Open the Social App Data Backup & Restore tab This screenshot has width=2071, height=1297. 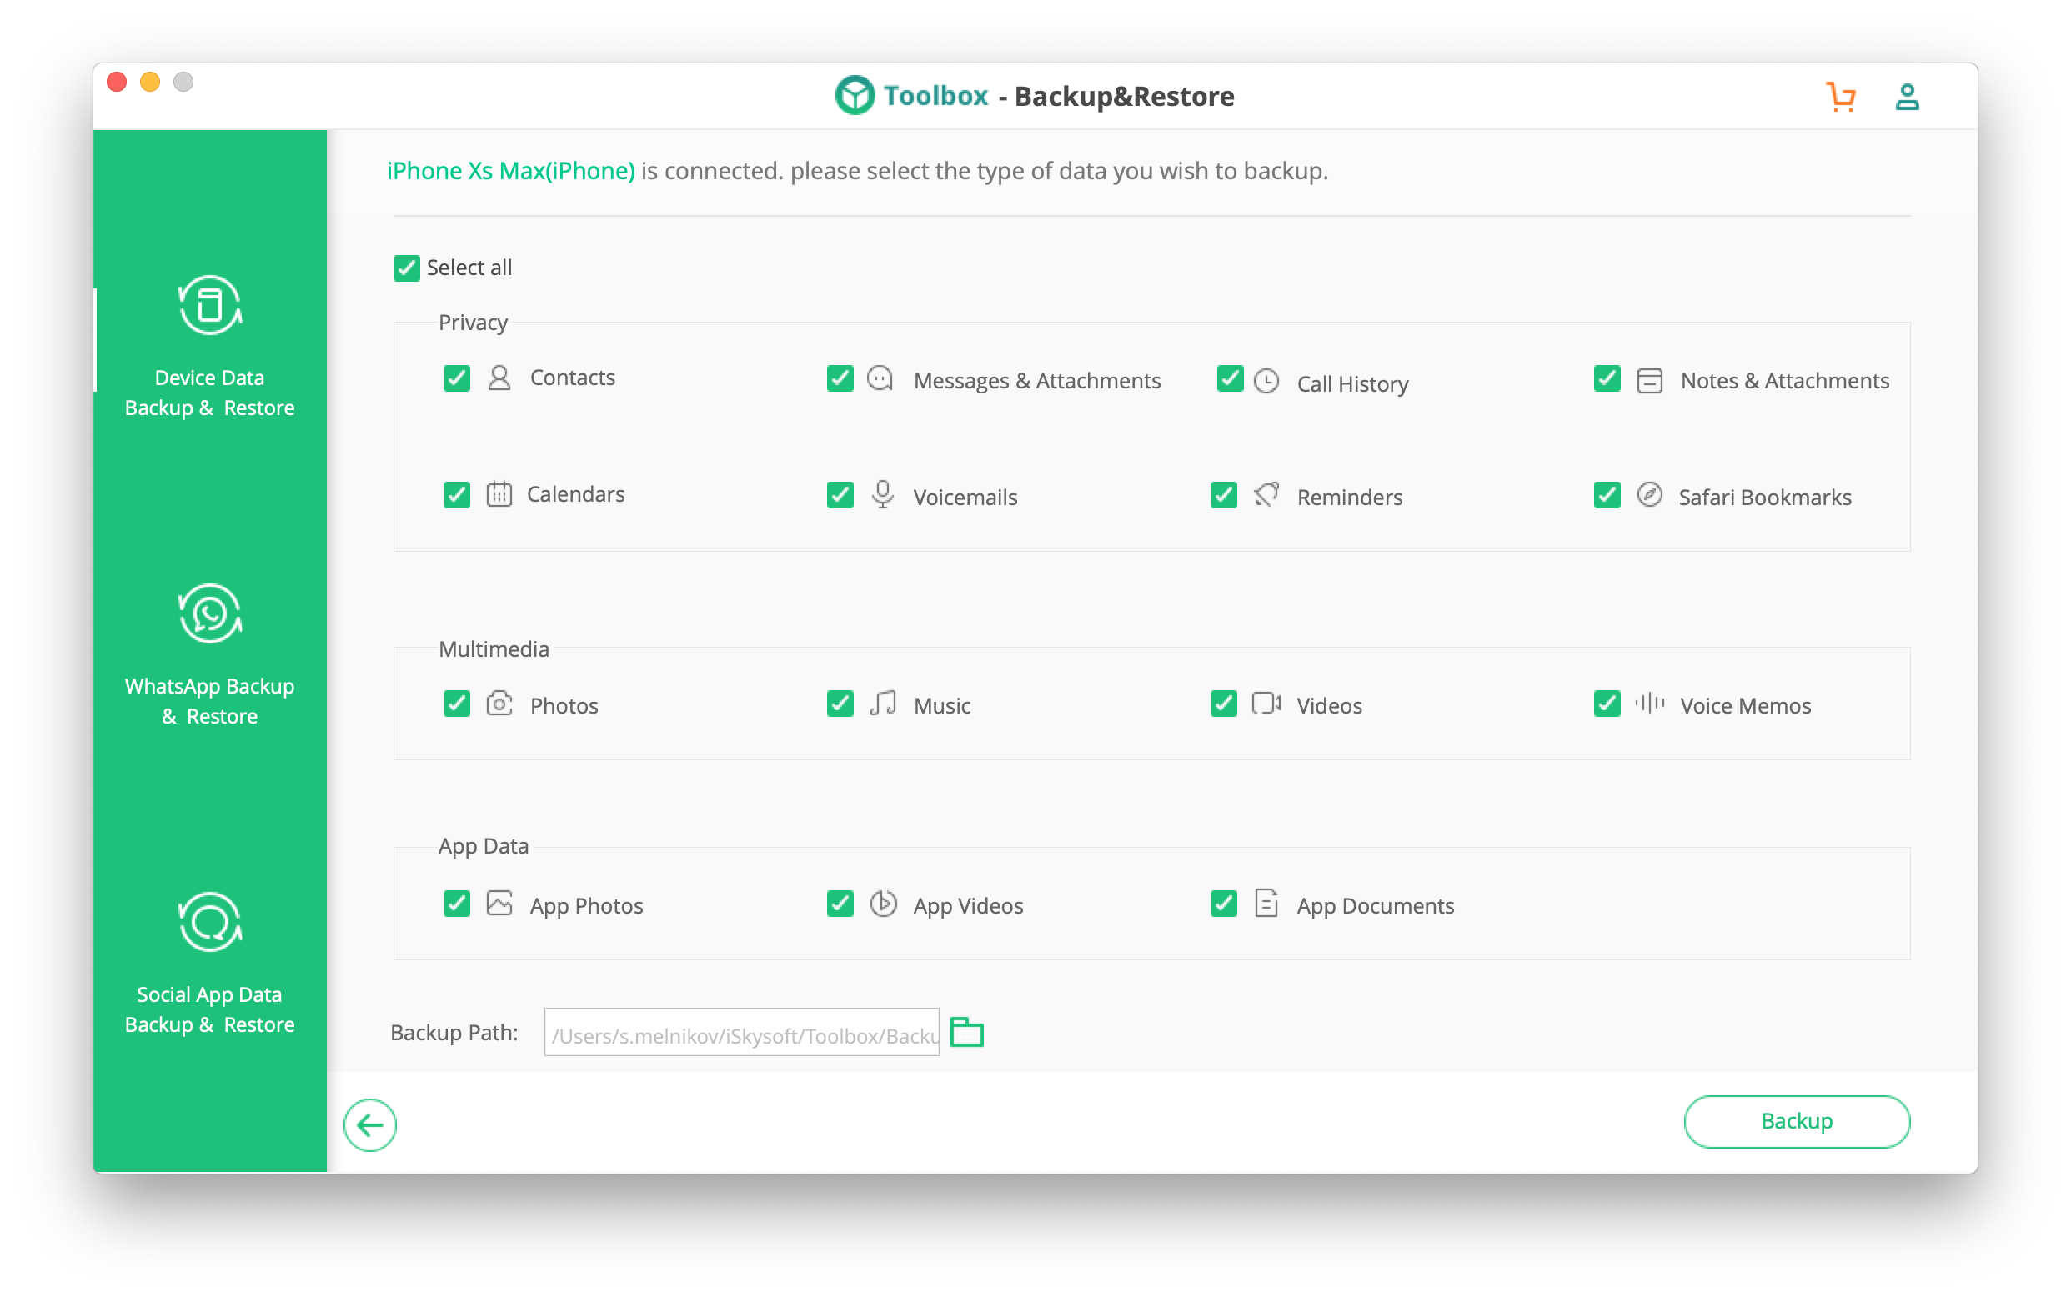tap(210, 1009)
